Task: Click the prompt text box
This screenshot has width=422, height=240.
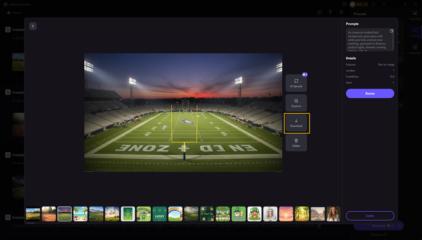Action: (368, 40)
